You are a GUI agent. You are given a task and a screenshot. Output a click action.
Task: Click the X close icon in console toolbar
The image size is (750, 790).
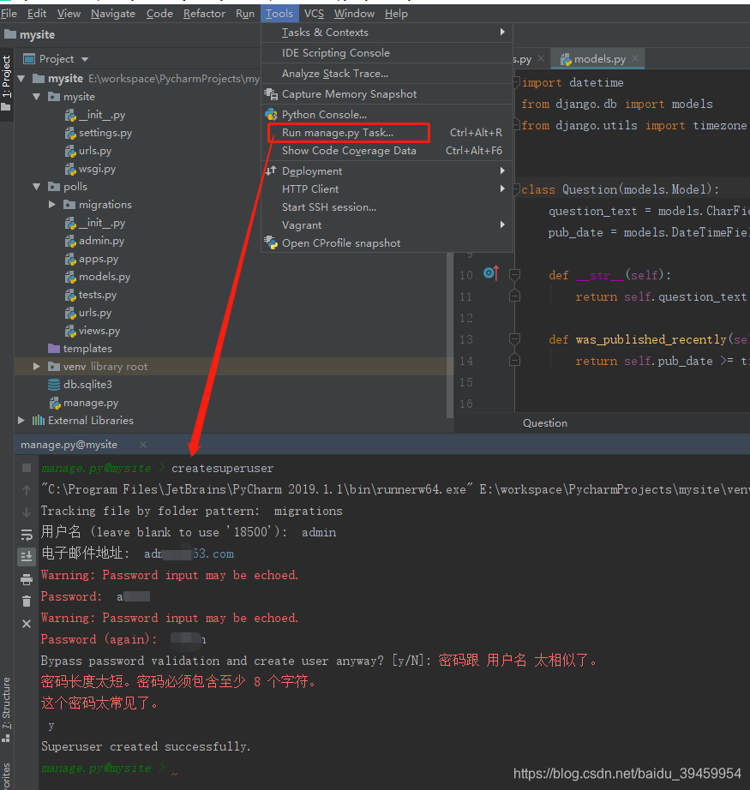point(27,624)
